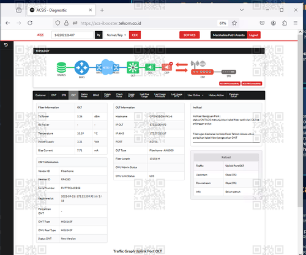This screenshot has width=306, height=255.
Task: Click the SOP ACS button
Action: (x=190, y=35)
